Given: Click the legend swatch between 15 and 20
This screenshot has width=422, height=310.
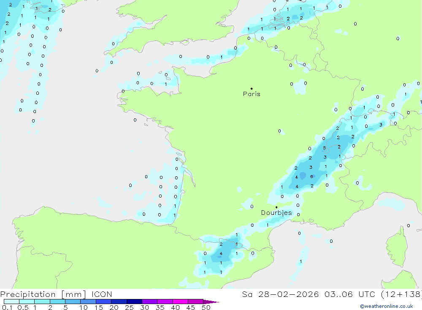Looking at the screenshot, I should 103,302.
